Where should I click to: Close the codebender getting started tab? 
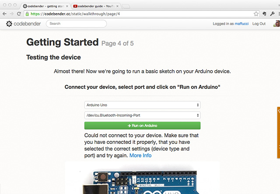[67, 6]
